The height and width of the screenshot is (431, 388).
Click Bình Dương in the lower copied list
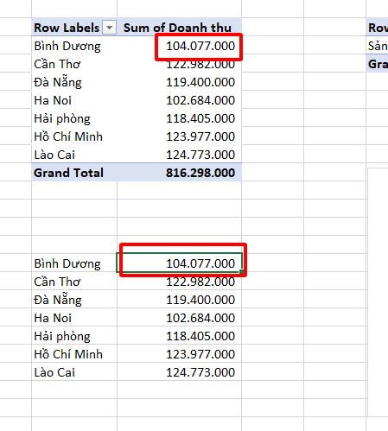[67, 263]
